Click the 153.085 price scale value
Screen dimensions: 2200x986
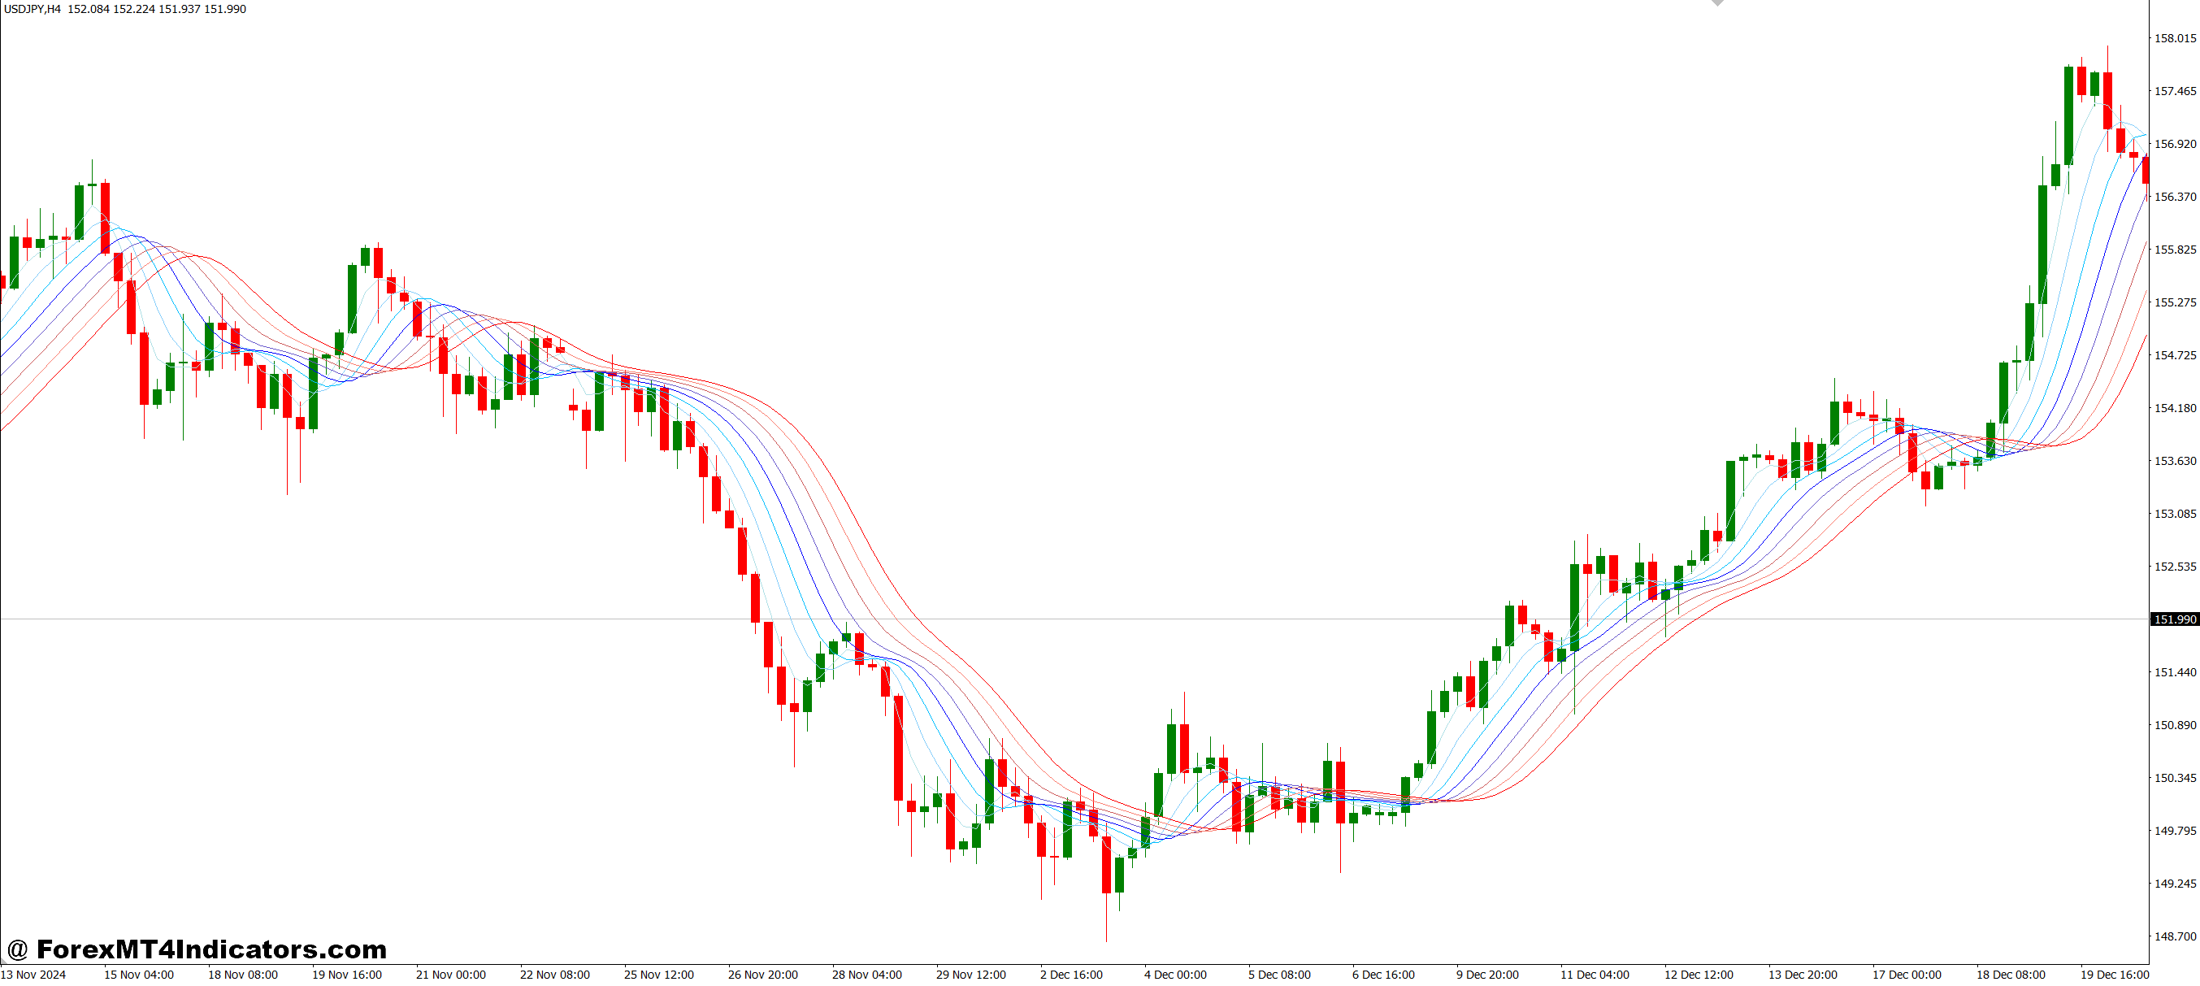coord(2174,514)
